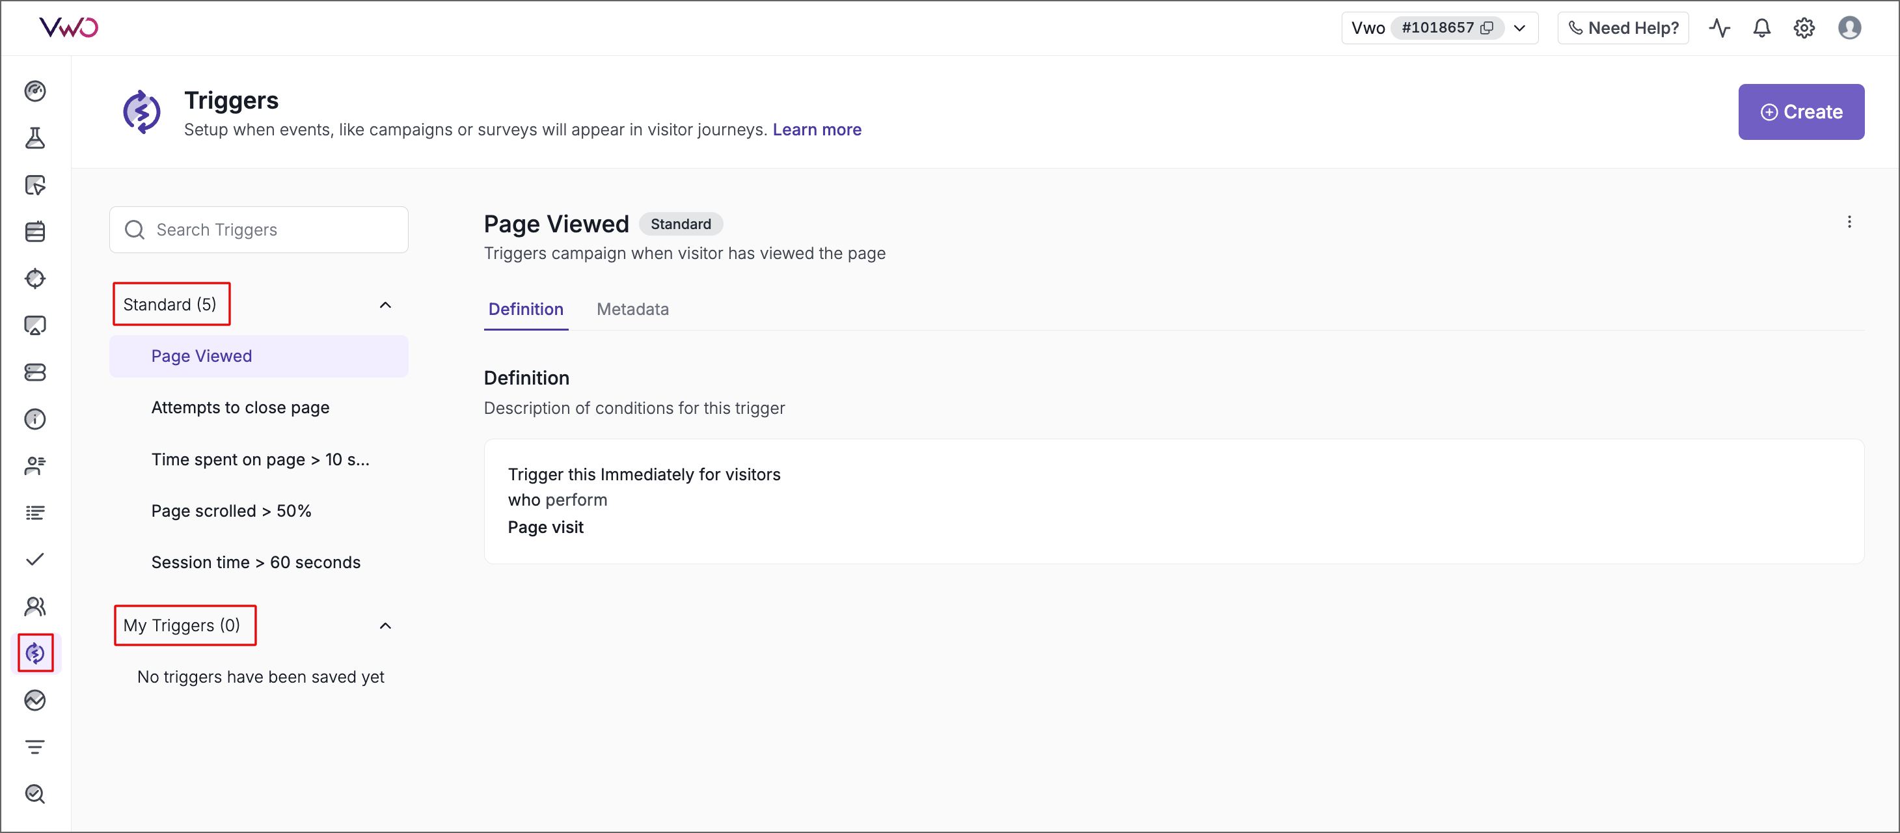This screenshot has height=833, width=1900.
Task: Click the Create button
Action: 1800,112
